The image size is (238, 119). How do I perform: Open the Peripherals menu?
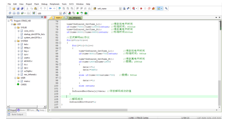click(55, 4)
